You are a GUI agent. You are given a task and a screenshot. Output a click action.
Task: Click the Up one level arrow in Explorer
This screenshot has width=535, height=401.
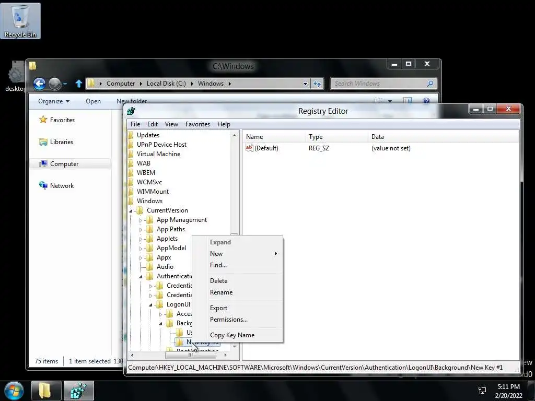[x=79, y=84]
